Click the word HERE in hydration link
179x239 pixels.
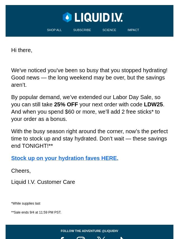click(110, 158)
